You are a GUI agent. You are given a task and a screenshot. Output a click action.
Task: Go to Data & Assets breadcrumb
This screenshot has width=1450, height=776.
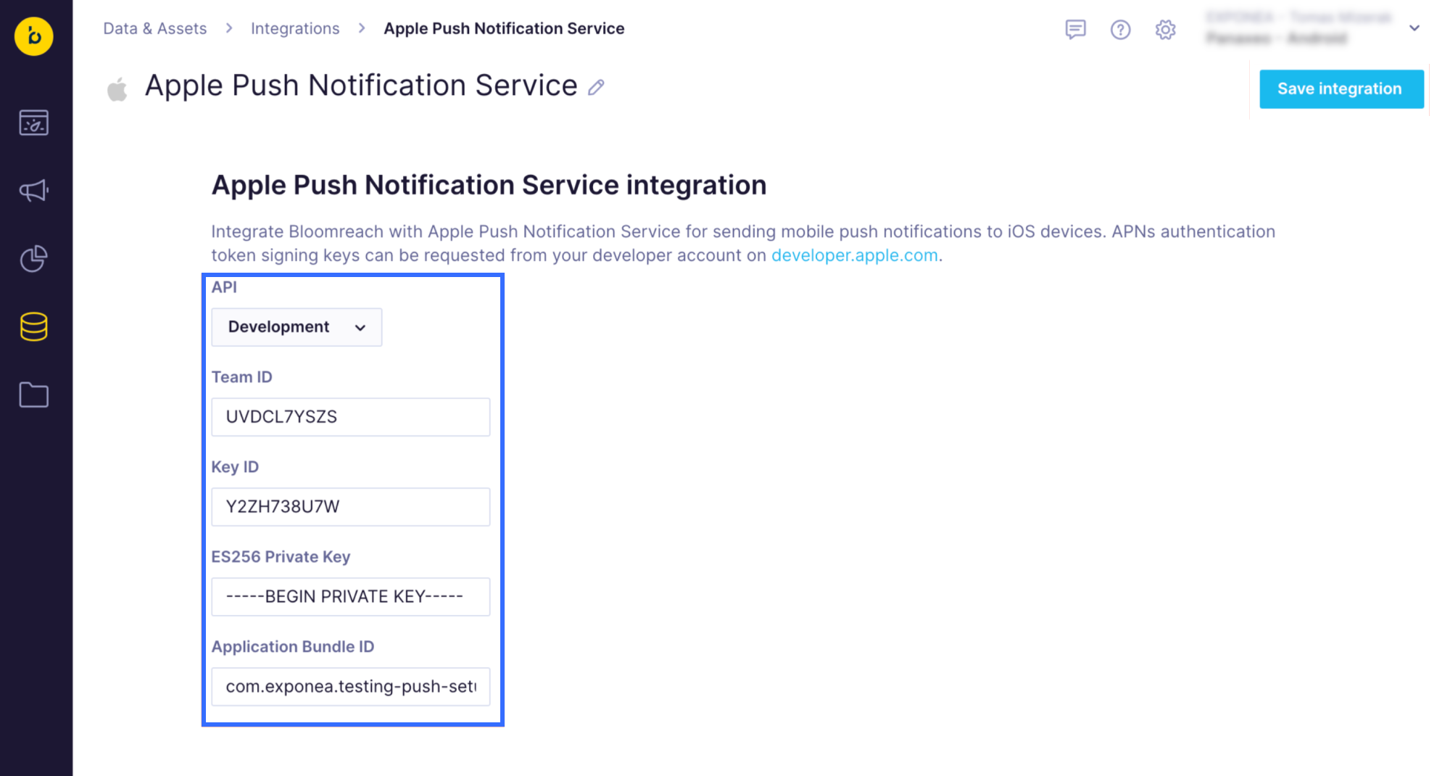click(155, 28)
